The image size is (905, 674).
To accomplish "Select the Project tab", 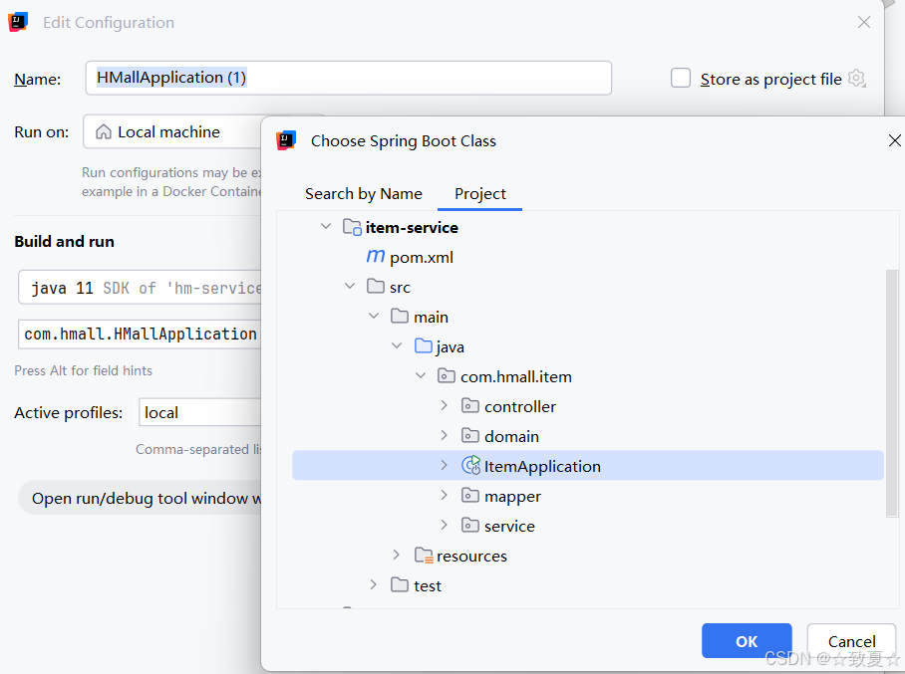I will pyautogui.click(x=480, y=194).
